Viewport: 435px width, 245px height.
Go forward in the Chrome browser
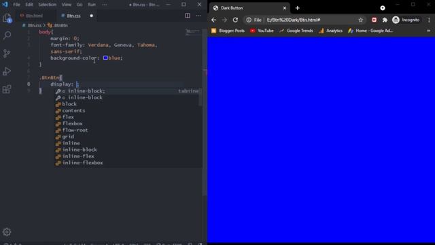point(224,20)
